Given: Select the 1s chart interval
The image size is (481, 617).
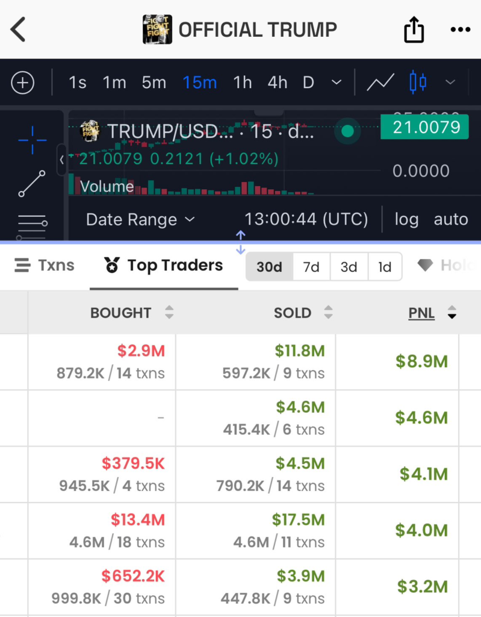Looking at the screenshot, I should (78, 83).
